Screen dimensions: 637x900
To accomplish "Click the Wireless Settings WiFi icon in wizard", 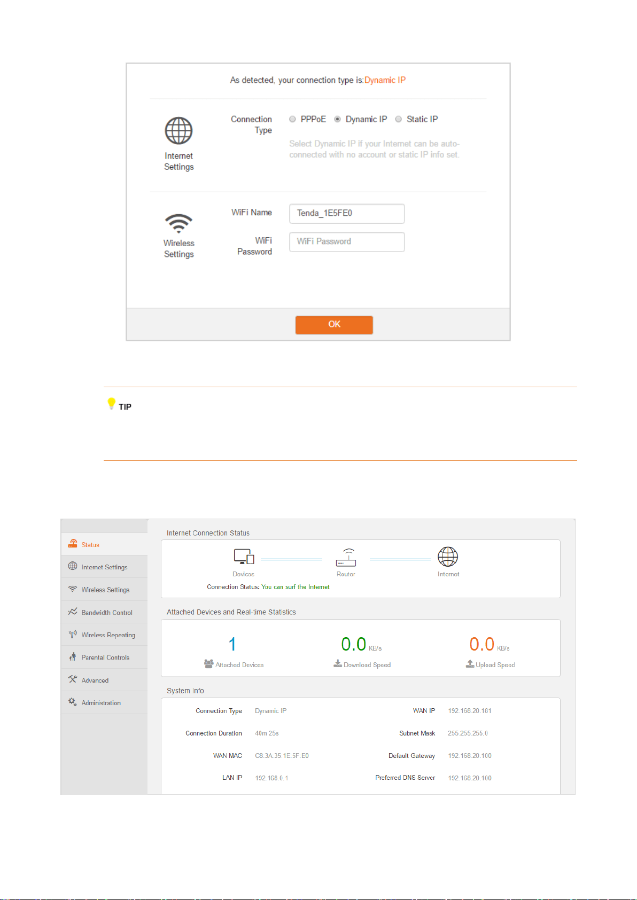I will pos(178,223).
